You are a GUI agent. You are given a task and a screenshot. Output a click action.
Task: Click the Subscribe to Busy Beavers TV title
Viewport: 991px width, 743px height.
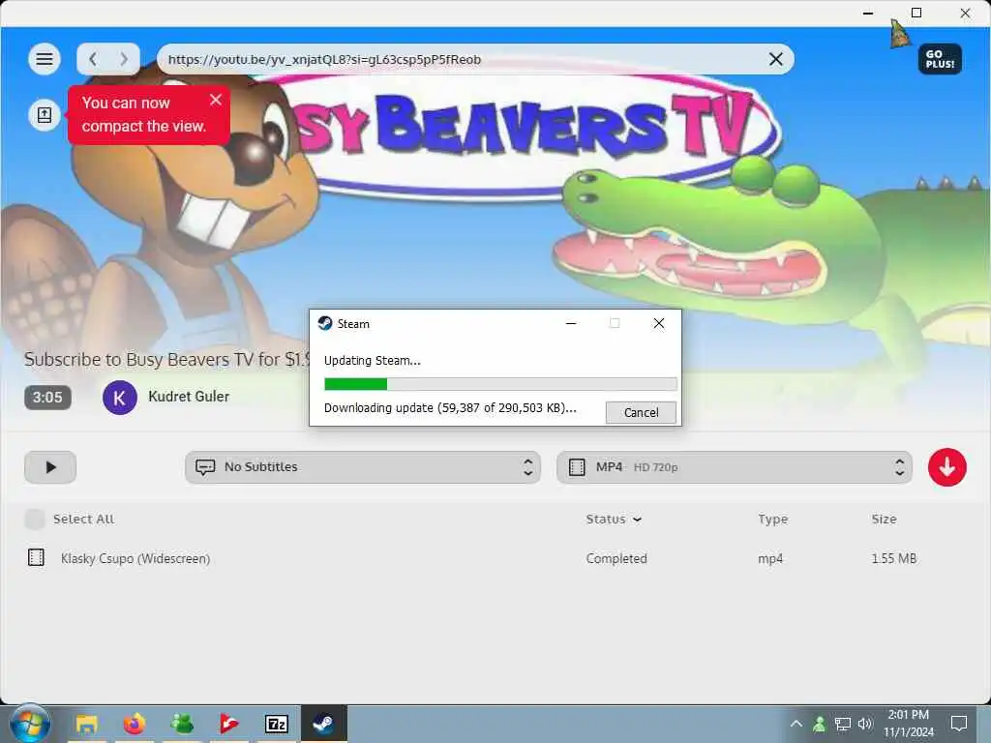[x=167, y=360]
